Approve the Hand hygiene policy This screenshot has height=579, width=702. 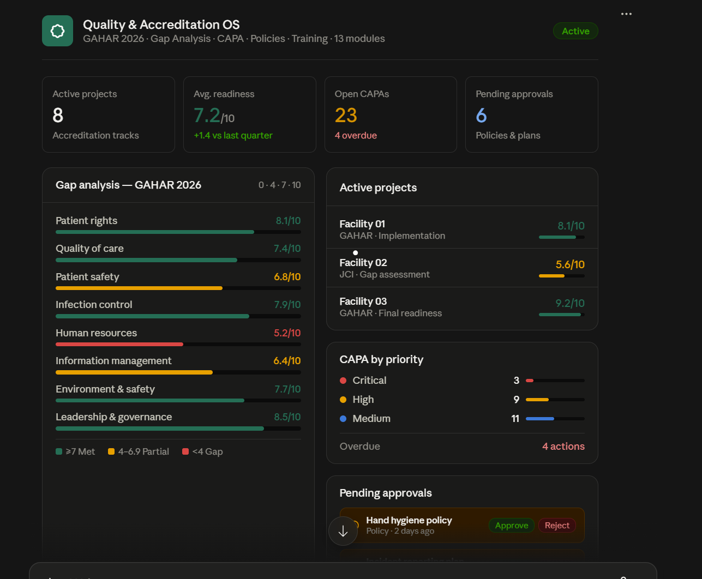(x=512, y=526)
